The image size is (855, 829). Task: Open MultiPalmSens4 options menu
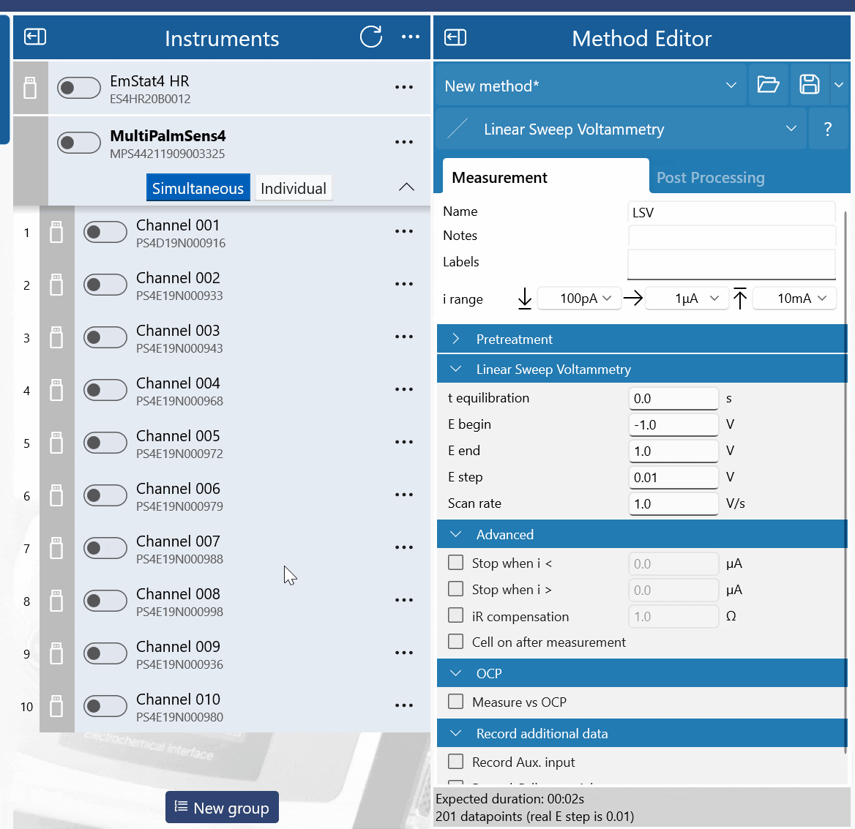pos(403,142)
